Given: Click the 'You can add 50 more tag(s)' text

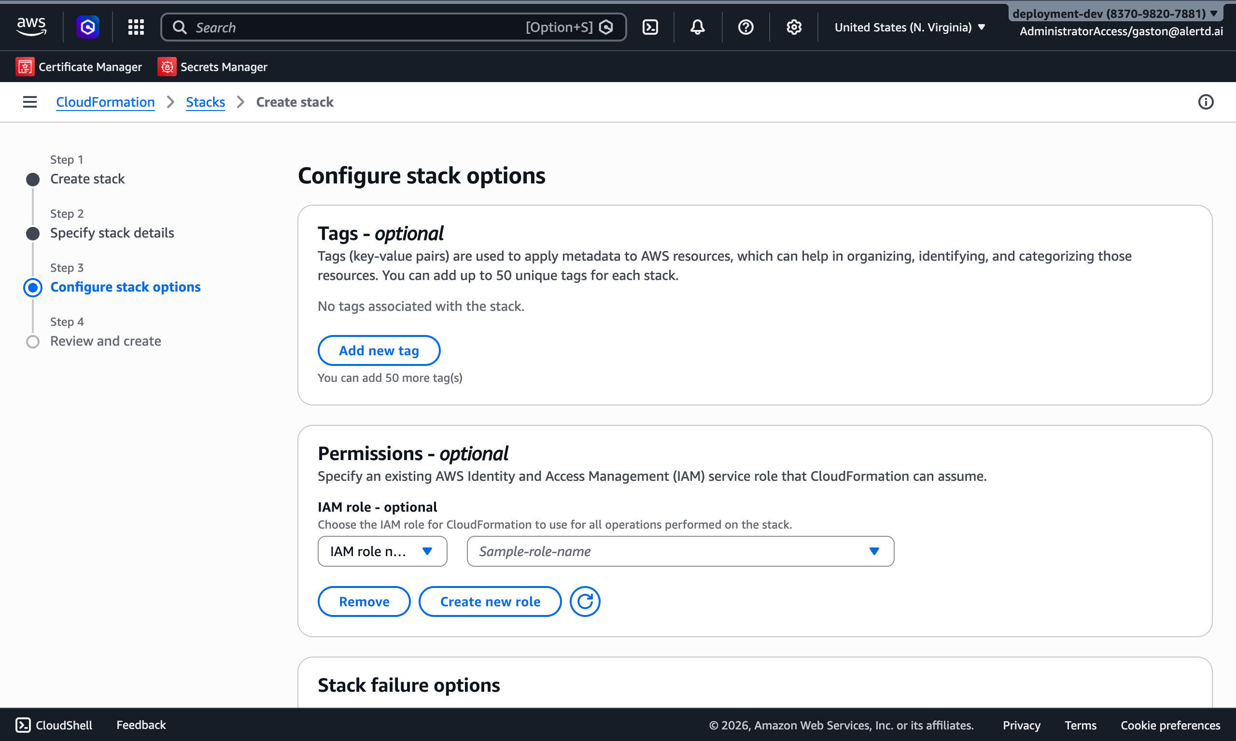Looking at the screenshot, I should (390, 377).
